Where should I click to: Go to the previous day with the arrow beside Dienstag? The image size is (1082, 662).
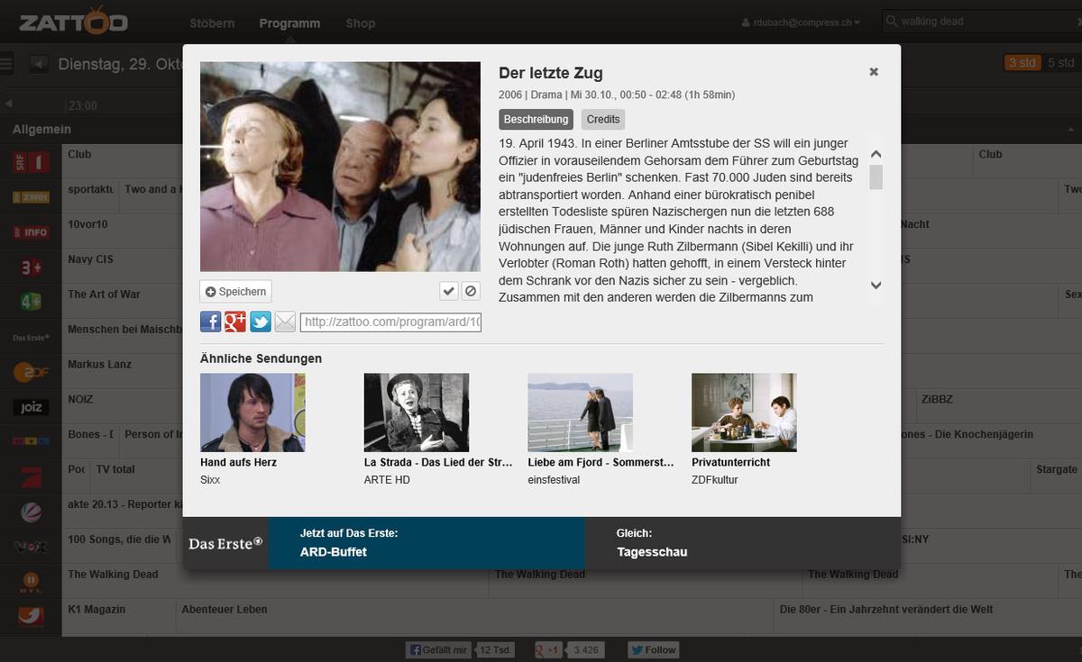[38, 64]
